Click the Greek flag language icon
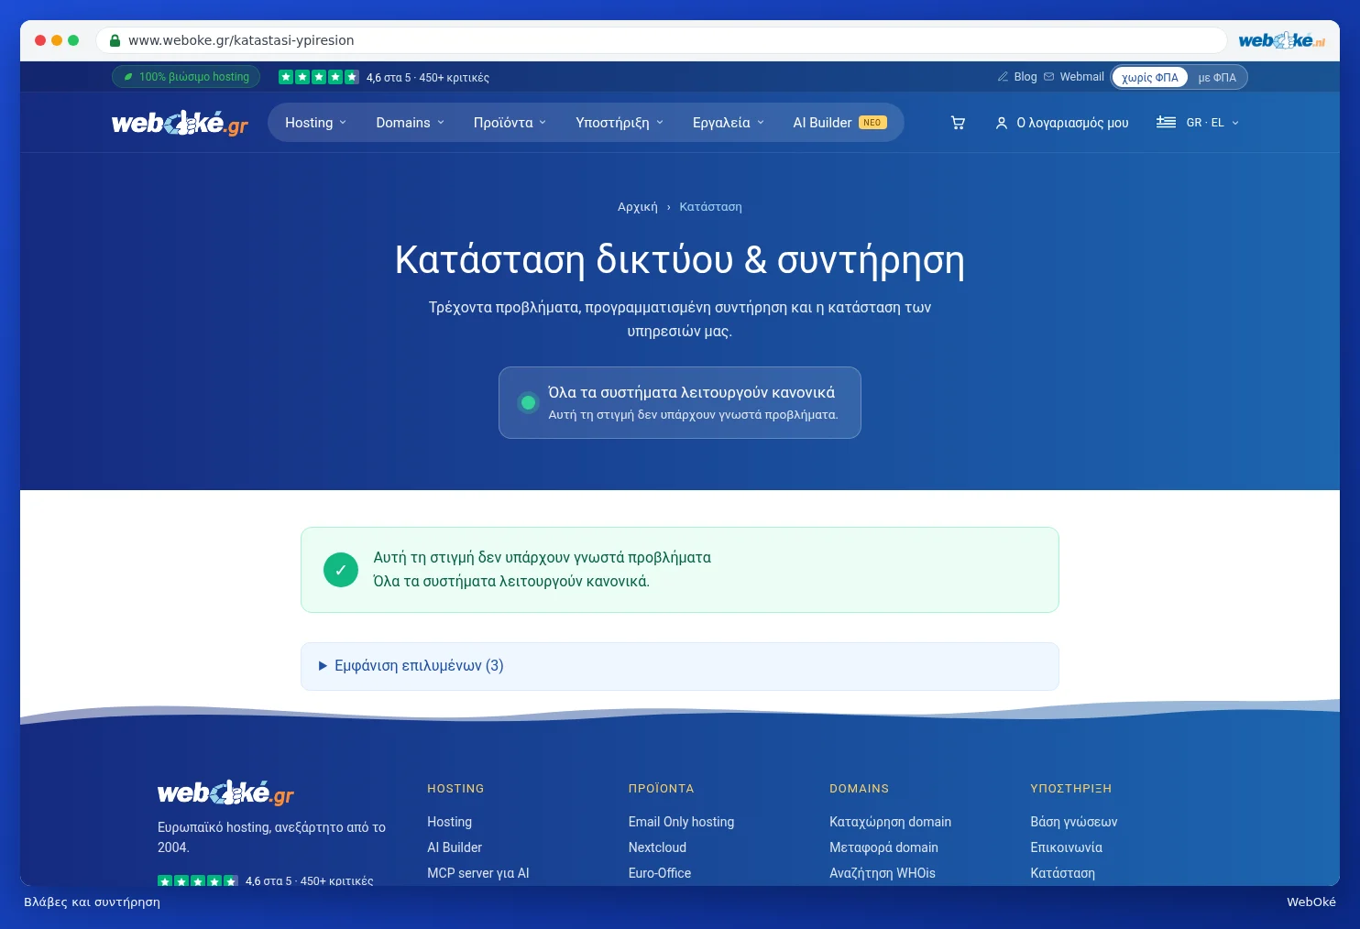1360x929 pixels. pos(1166,122)
